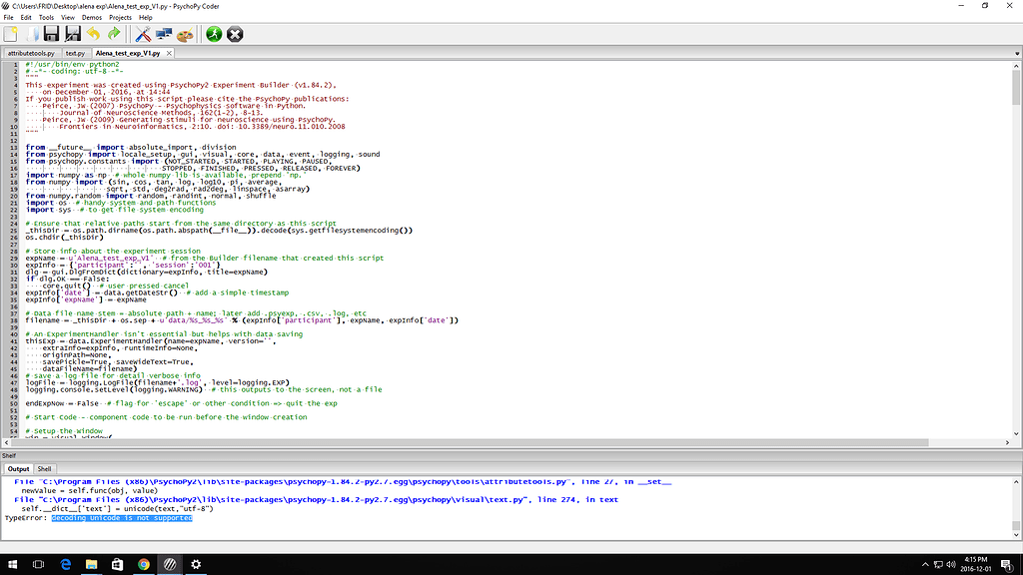Open the Demos menu
The width and height of the screenshot is (1023, 575).
[91, 16]
